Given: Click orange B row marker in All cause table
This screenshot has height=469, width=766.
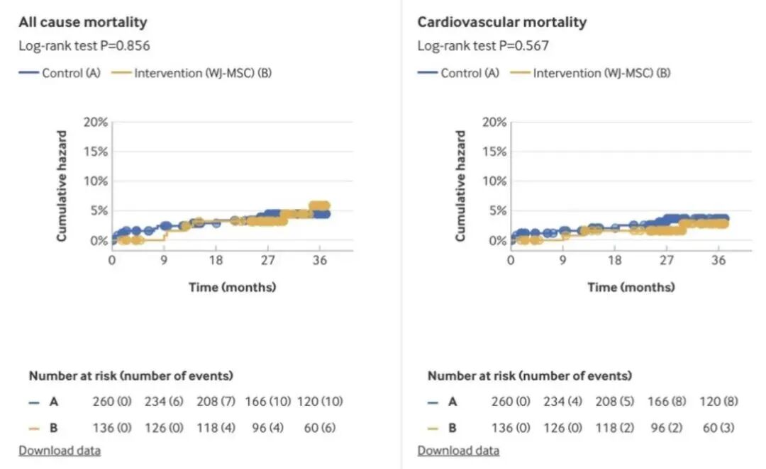Looking at the screenshot, I should coord(35,429).
